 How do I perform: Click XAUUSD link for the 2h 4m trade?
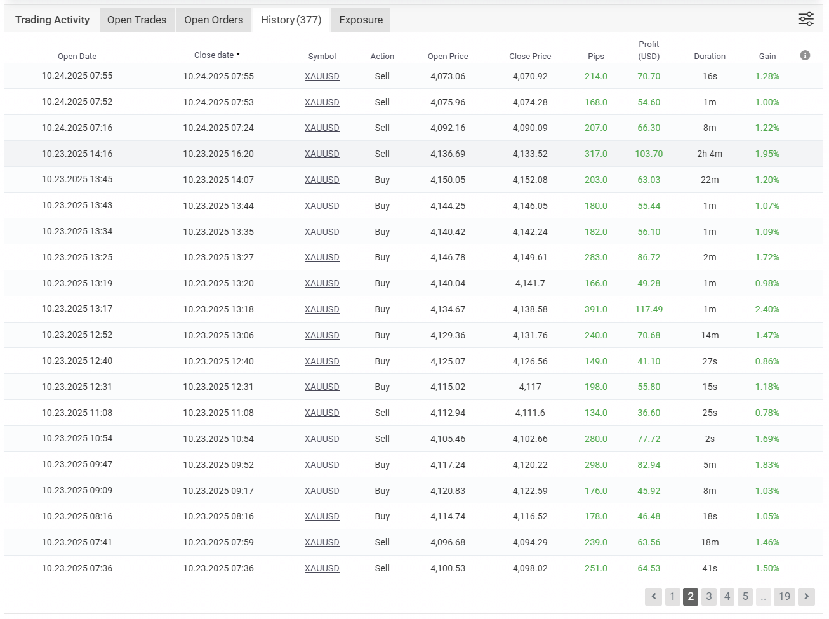click(x=322, y=154)
